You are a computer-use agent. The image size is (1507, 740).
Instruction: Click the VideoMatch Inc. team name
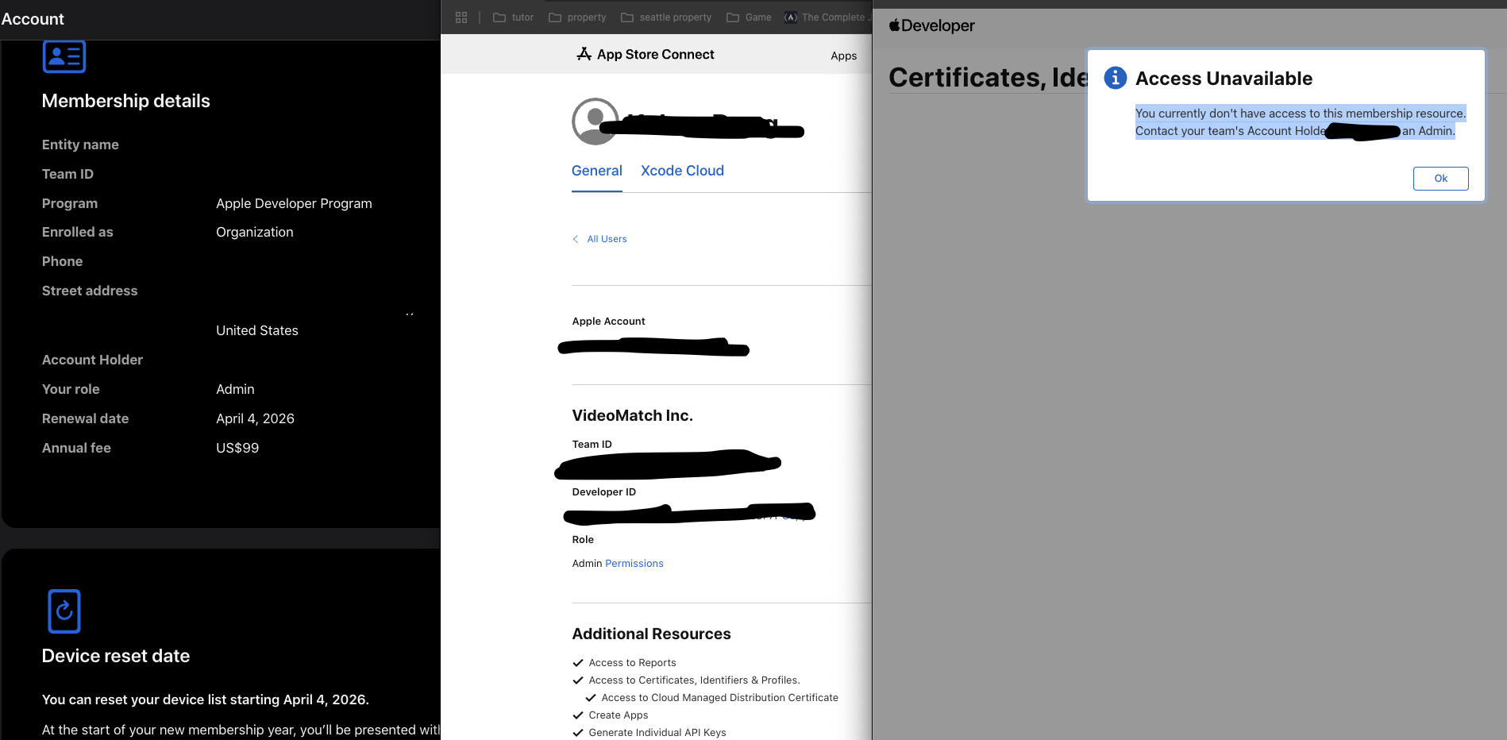[x=632, y=415]
